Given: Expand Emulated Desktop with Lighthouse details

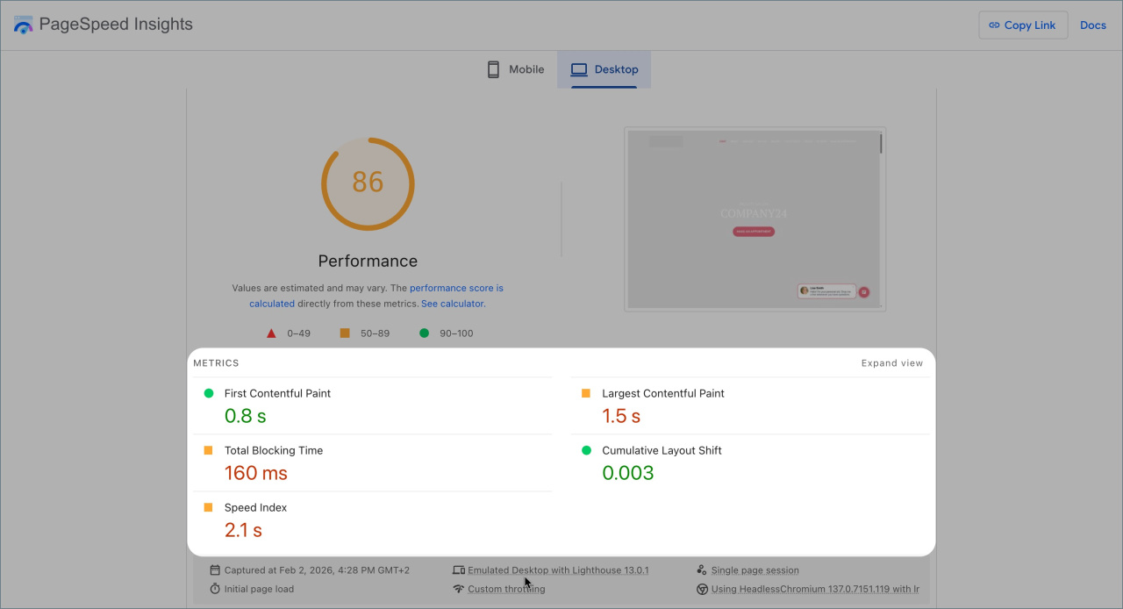Looking at the screenshot, I should tap(558, 570).
